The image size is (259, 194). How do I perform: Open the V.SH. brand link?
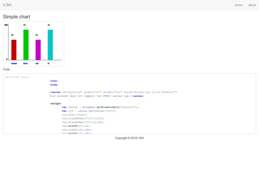click(x=8, y=5)
